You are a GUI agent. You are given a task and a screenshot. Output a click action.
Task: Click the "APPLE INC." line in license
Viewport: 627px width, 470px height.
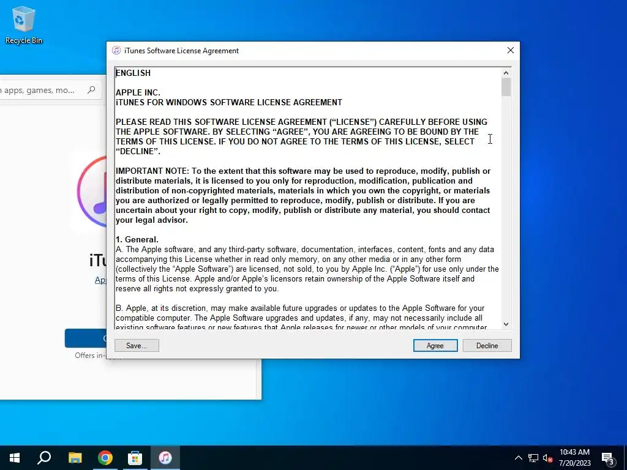pyautogui.click(x=138, y=92)
